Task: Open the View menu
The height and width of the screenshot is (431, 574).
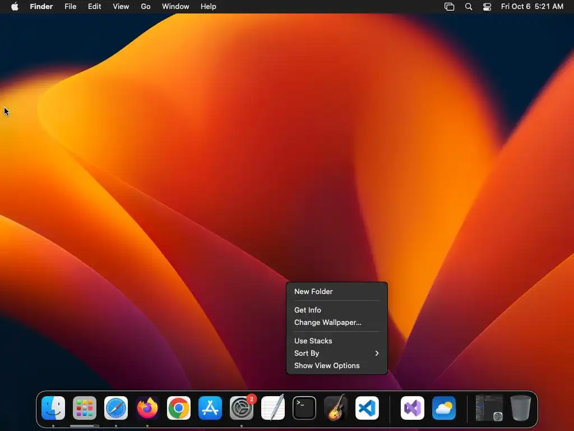Action: pyautogui.click(x=121, y=7)
